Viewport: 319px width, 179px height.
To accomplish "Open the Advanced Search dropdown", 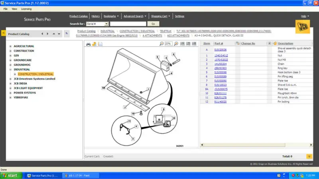I will [135, 16].
